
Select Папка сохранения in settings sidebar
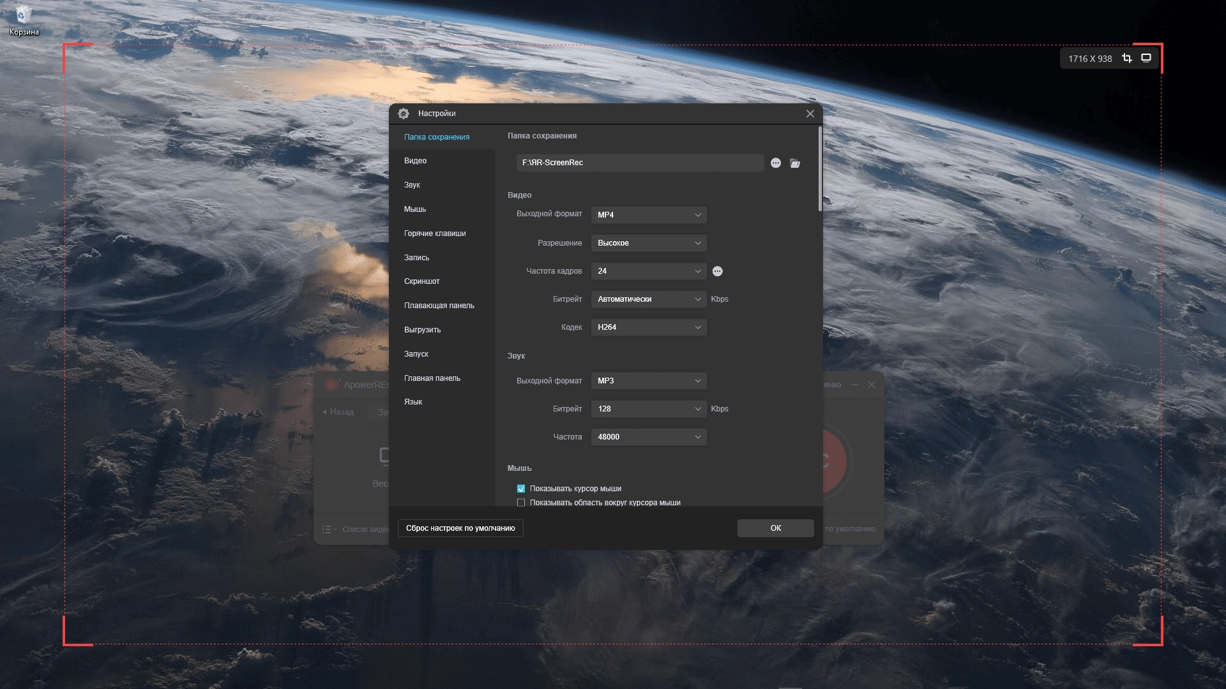pos(441,137)
